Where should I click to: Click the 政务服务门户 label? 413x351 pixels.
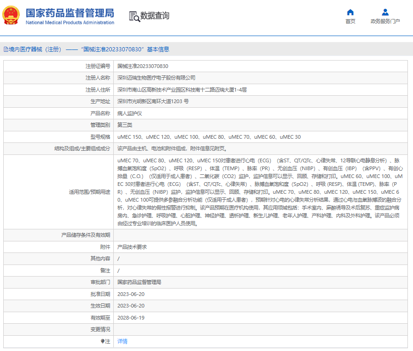tap(385, 21)
